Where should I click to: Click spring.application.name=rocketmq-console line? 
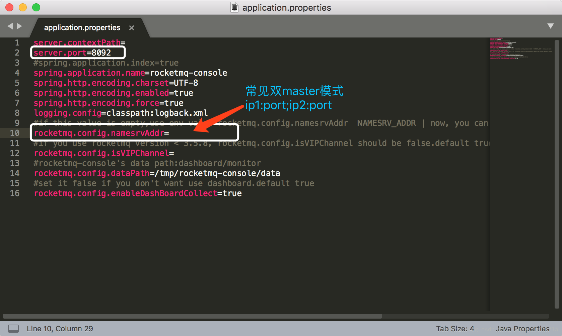click(131, 73)
